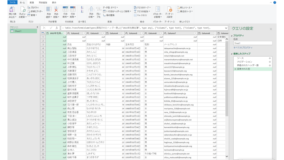Viewport: 284px width, 160px height.
Task: Click the data type icon of Column4
Action: (108, 33)
